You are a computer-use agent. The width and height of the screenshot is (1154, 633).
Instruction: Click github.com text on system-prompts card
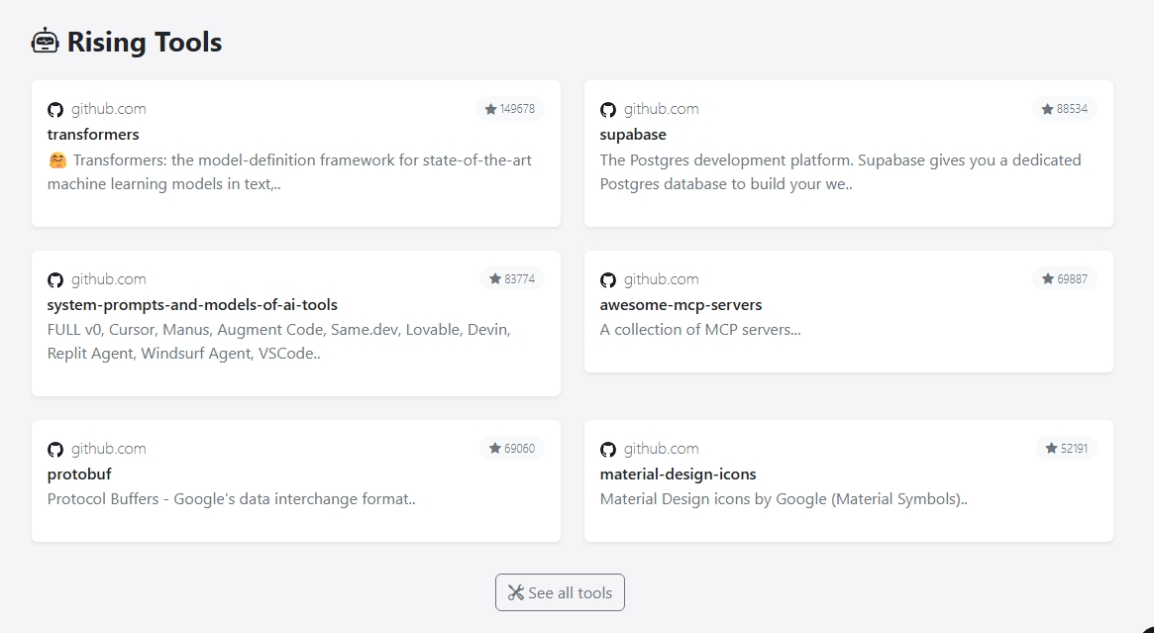click(109, 279)
